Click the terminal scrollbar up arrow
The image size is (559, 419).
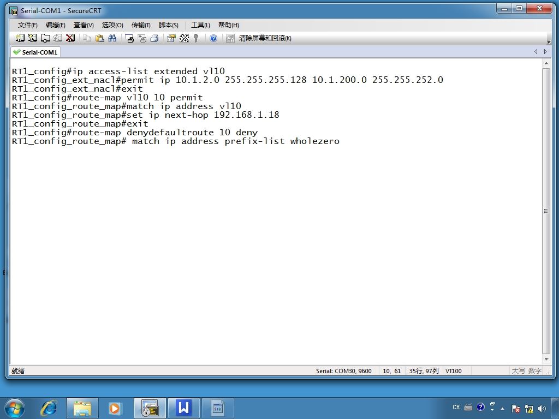pyautogui.click(x=546, y=63)
